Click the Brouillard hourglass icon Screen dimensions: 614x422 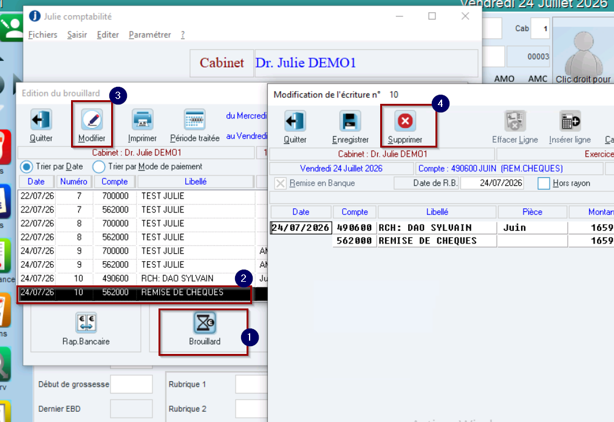205,323
